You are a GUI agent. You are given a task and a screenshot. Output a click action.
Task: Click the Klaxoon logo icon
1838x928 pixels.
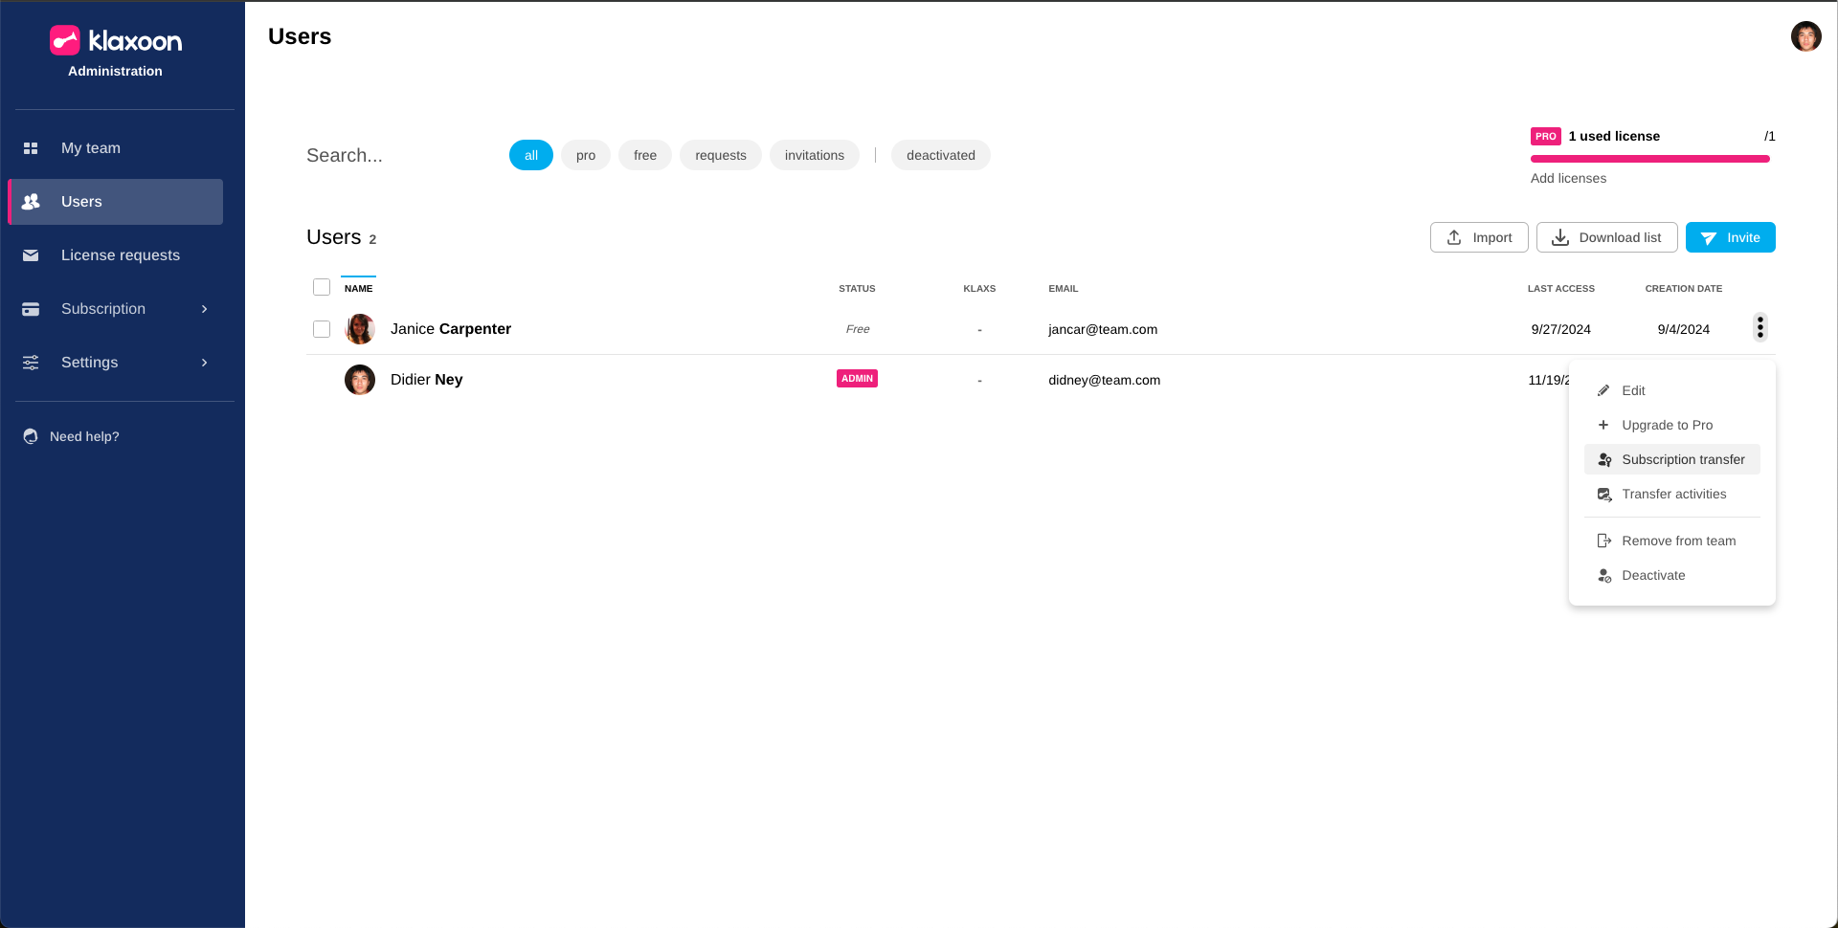click(x=65, y=40)
